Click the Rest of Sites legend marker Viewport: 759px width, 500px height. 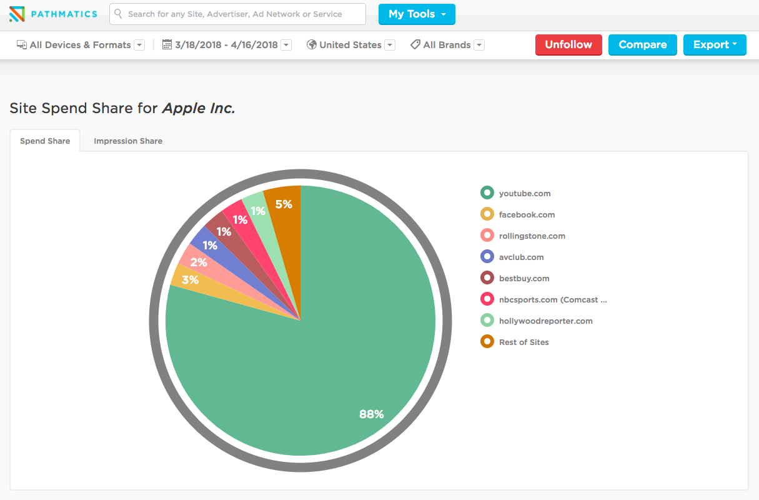tap(487, 341)
